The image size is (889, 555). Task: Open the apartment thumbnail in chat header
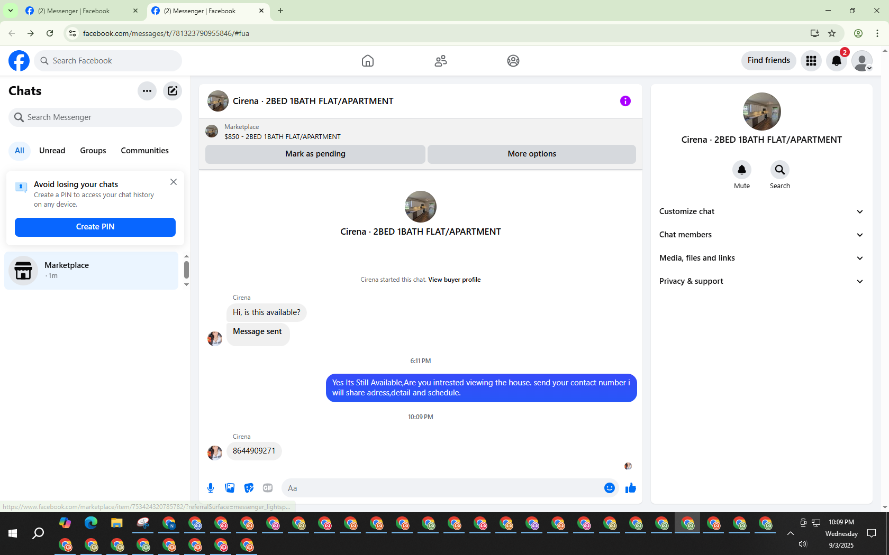coord(218,101)
